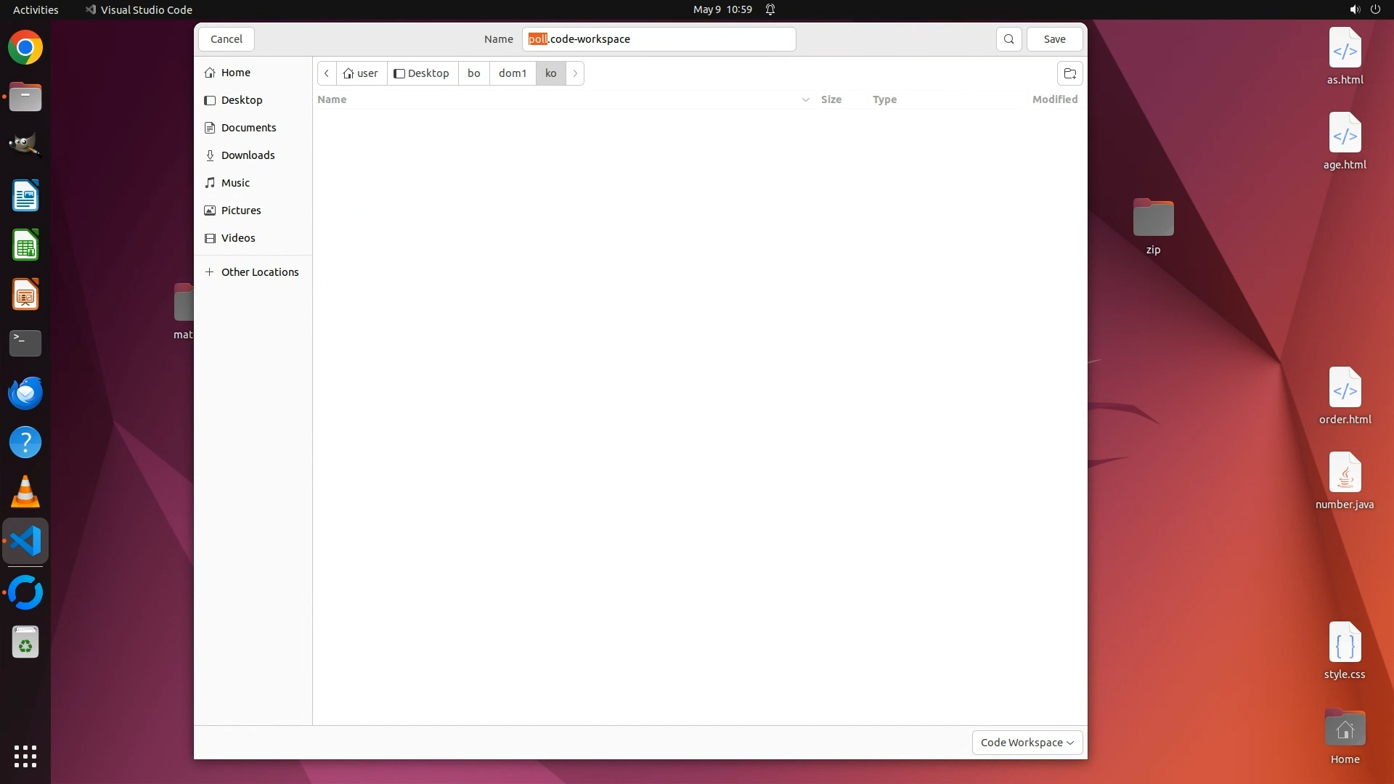The height and width of the screenshot is (784, 1394).
Task: Create a new folder using the folder icon
Action: pyautogui.click(x=1069, y=73)
